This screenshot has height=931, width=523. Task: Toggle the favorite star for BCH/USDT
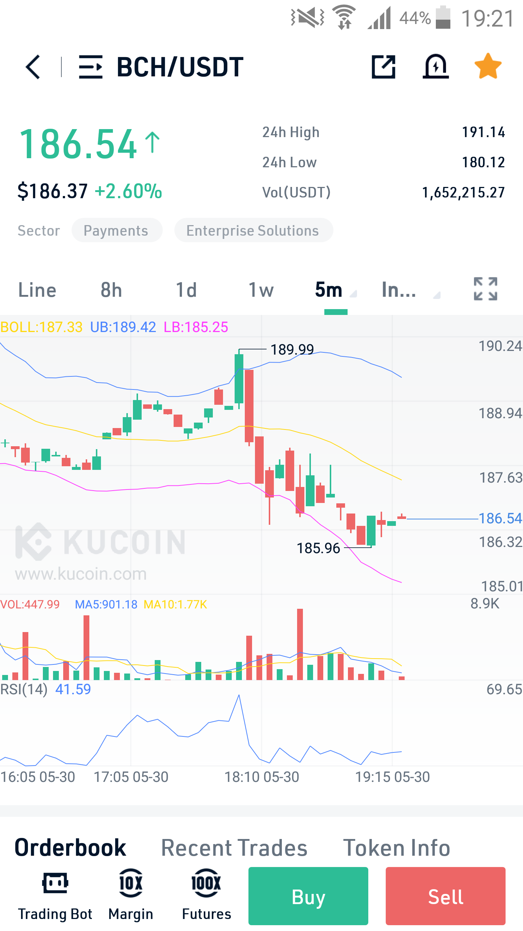488,66
